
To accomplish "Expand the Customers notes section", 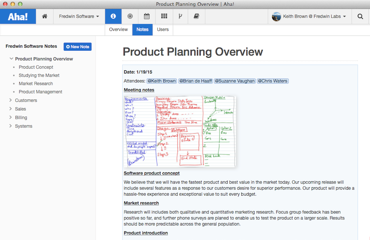I will click(11, 100).
